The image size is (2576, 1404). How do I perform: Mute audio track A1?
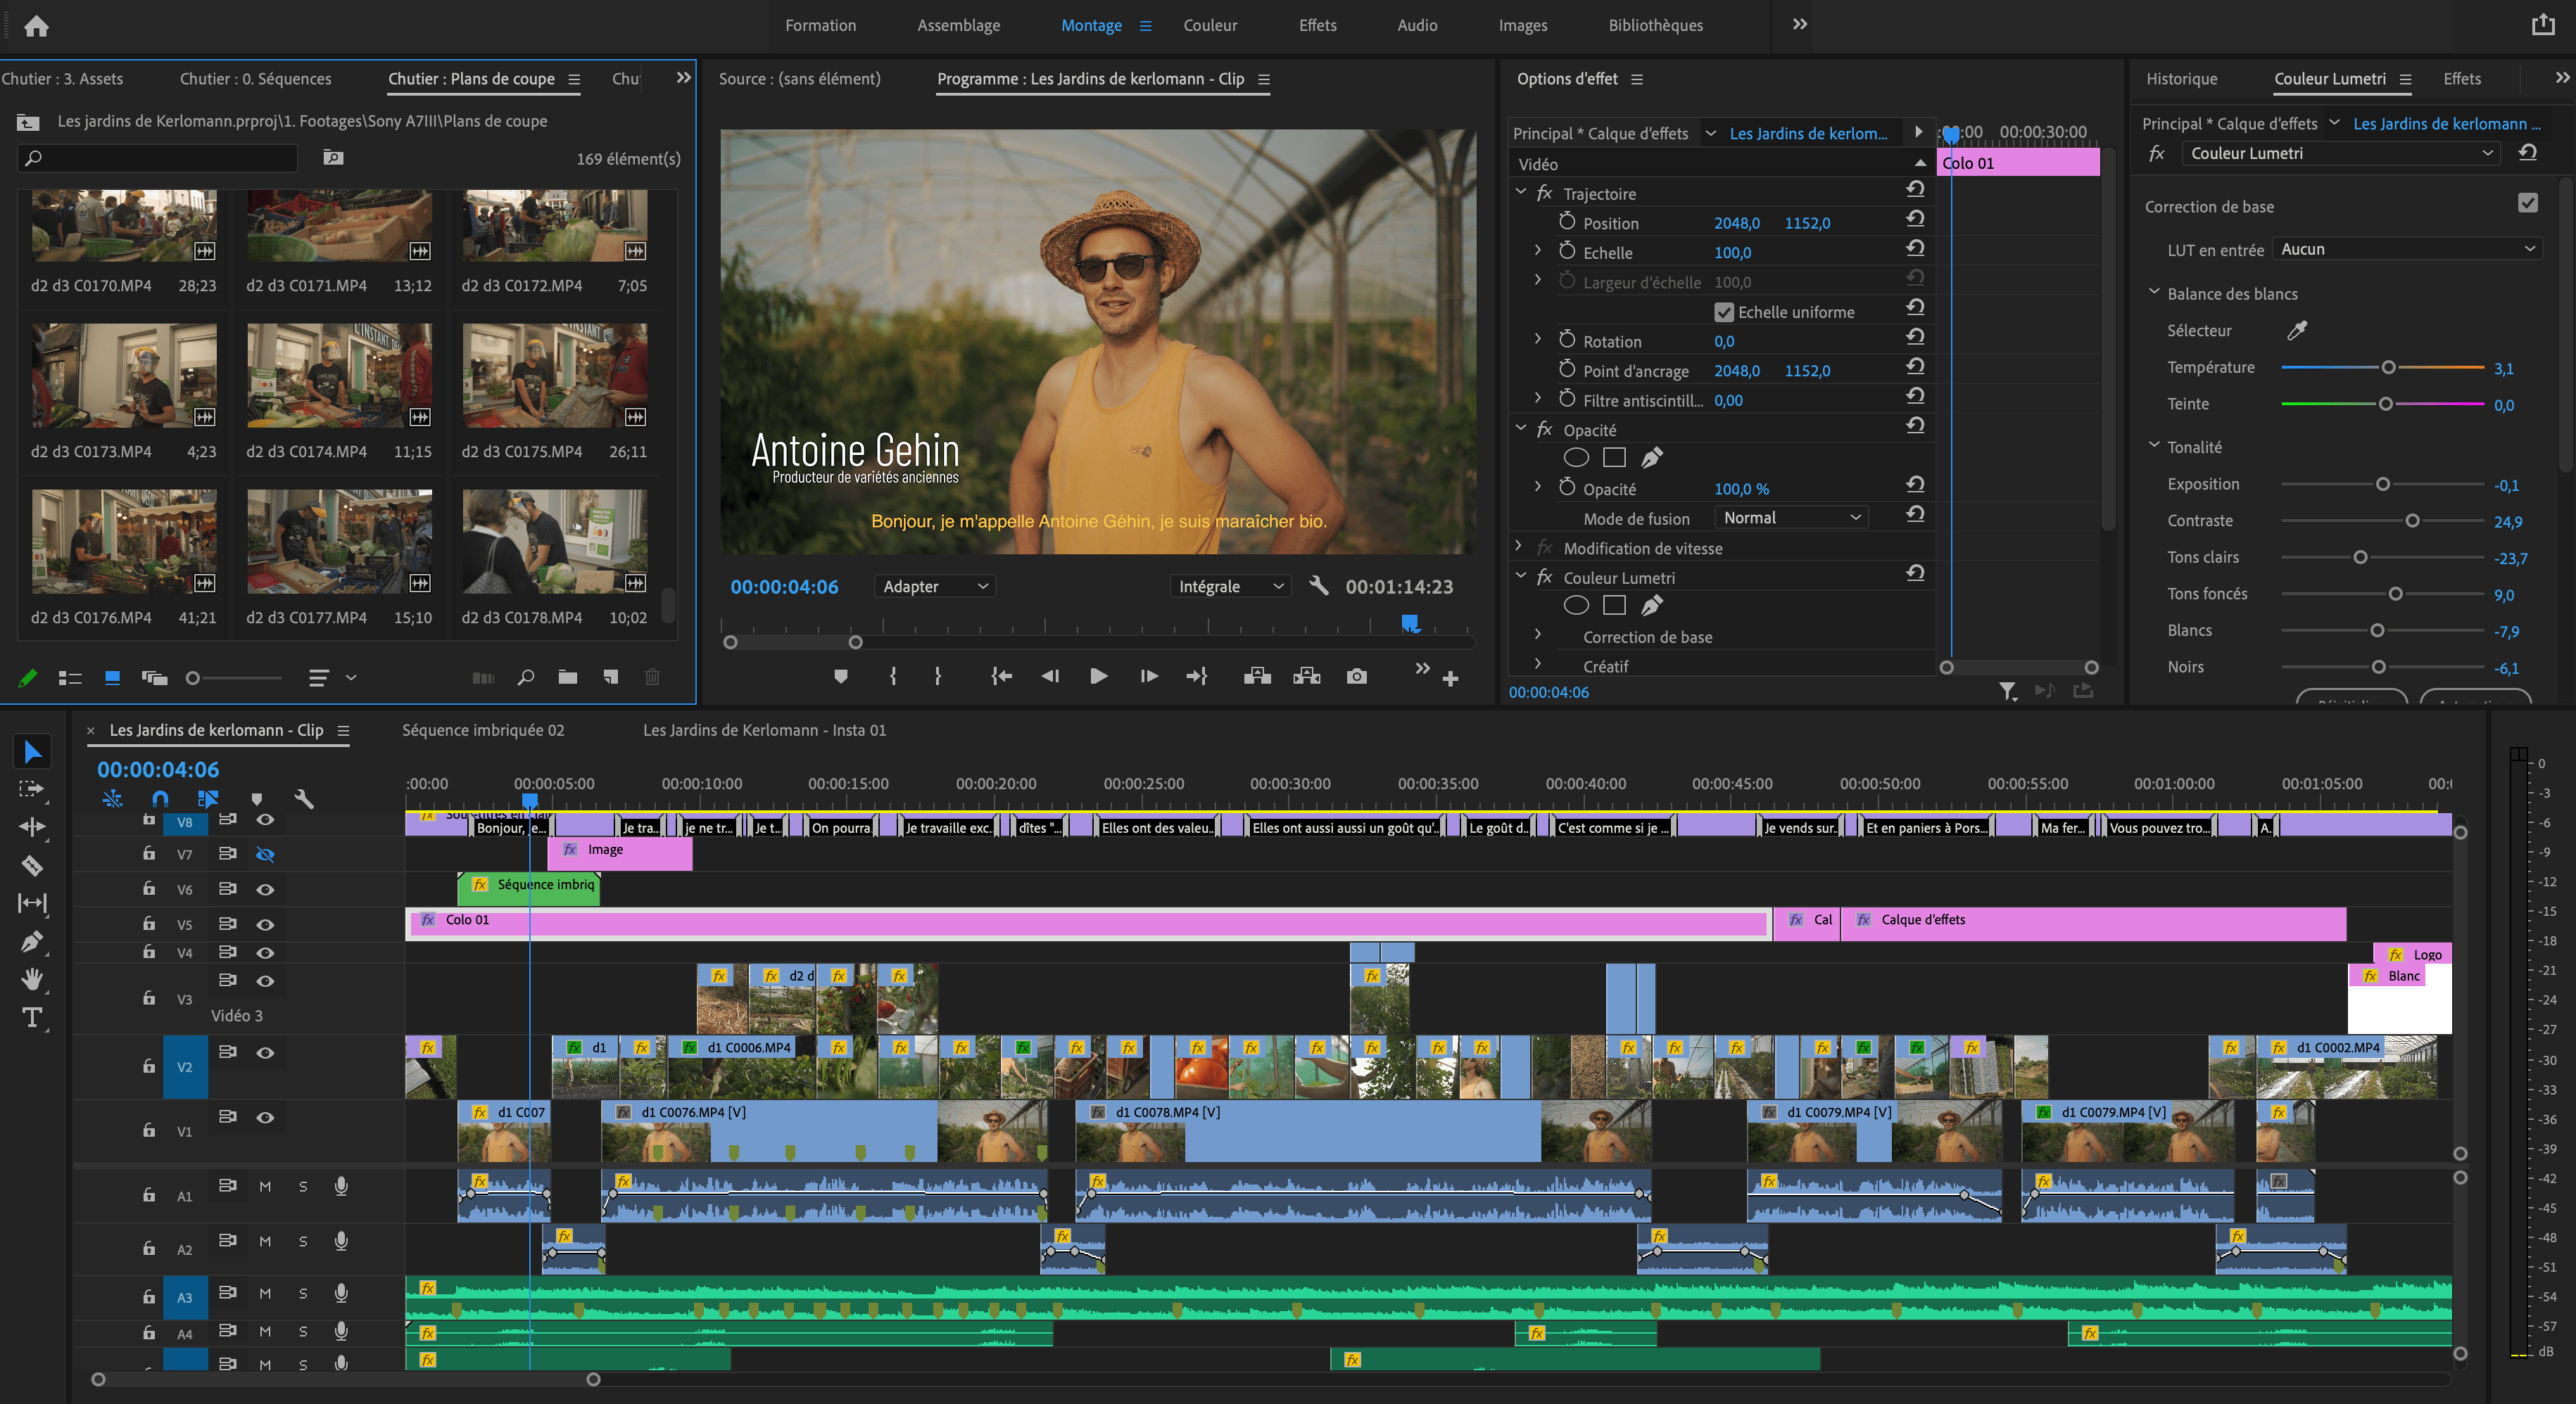[265, 1186]
